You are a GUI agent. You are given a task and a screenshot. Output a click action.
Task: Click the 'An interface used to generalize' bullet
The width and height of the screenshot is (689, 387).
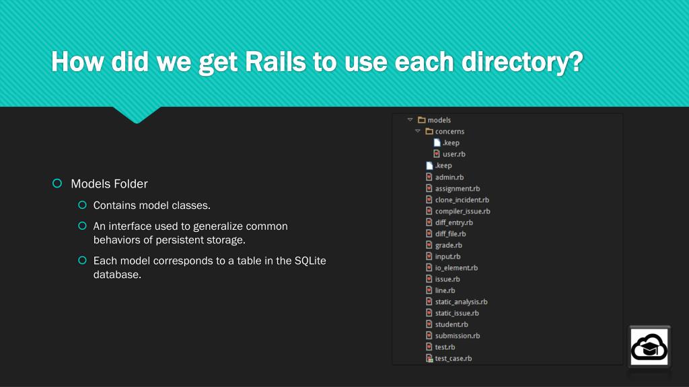click(190, 233)
